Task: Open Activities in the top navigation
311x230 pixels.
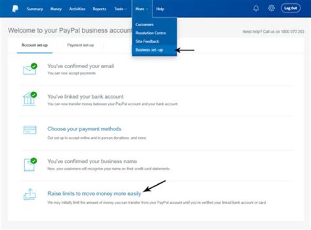Action: click(x=77, y=9)
